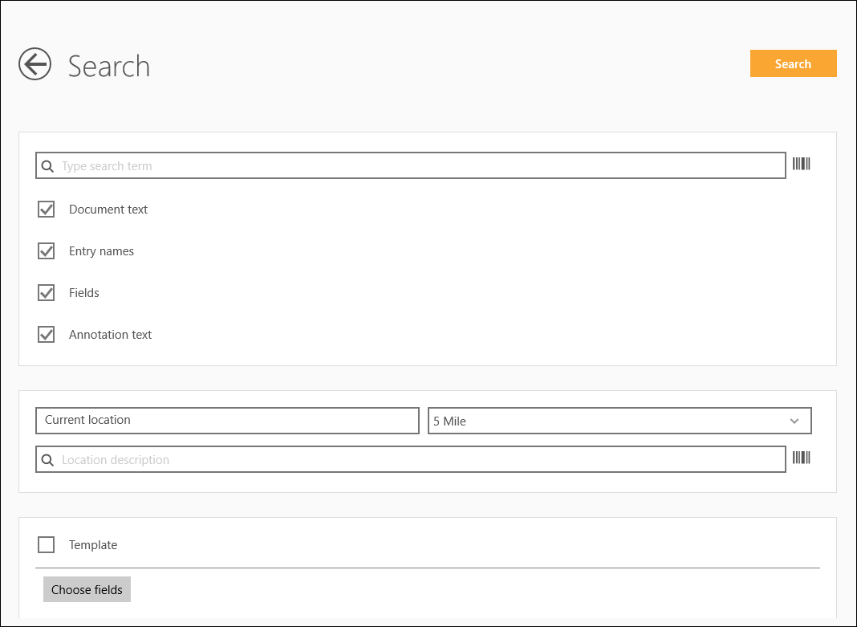Screen dimensions: 857x627
Task: Toggle the Entry names checkbox
Action: pyautogui.click(x=46, y=251)
